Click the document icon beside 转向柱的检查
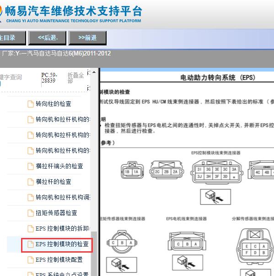The width and height of the screenshot is (274, 276). [x=31, y=104]
